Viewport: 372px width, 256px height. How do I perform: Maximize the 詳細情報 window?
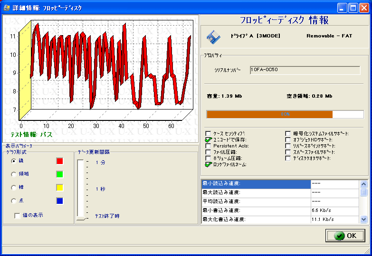click(353, 8)
